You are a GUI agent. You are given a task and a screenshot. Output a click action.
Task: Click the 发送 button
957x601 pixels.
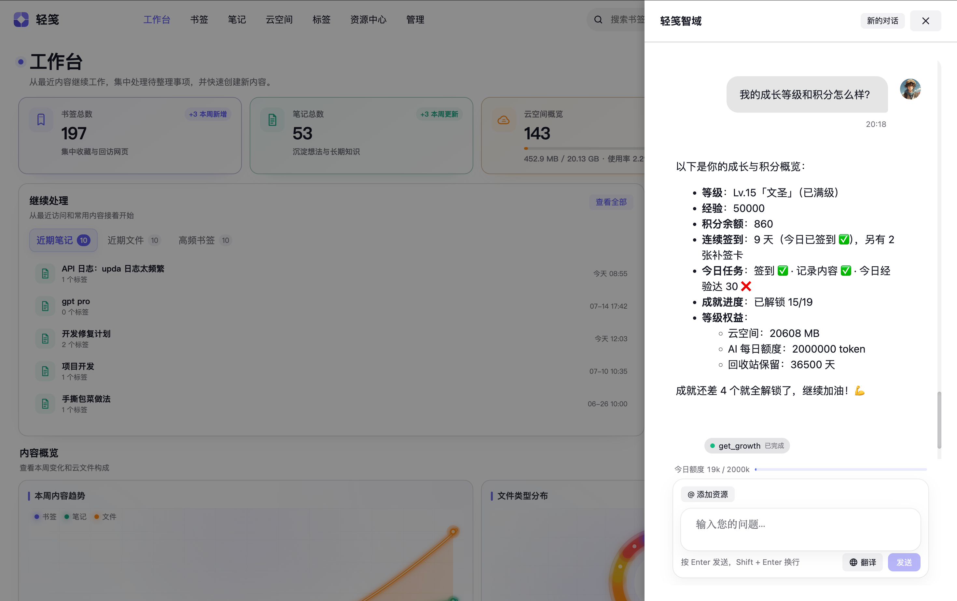pyautogui.click(x=904, y=562)
